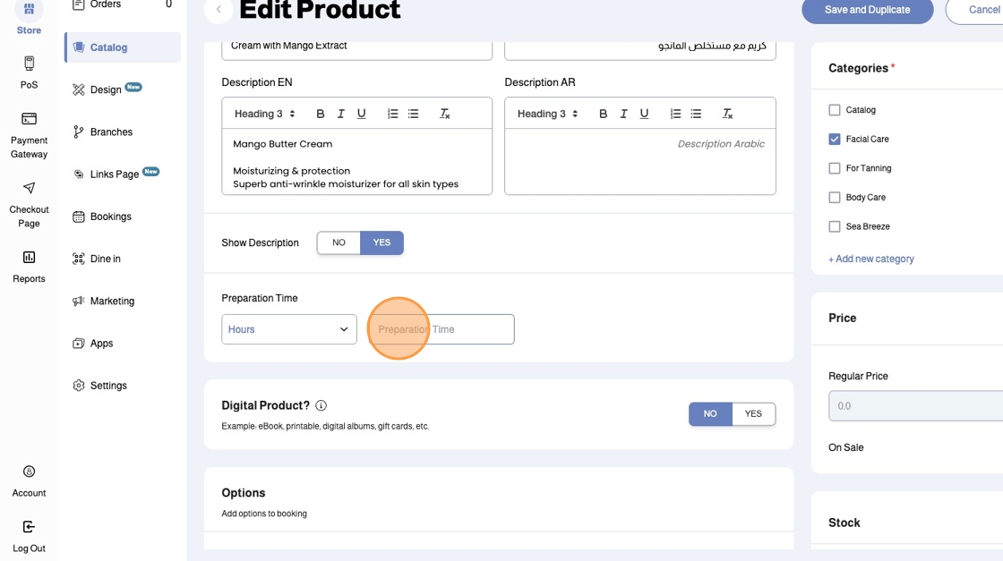Screen dimensions: 1003x561
Task: Click Add new category link
Action: click(871, 259)
